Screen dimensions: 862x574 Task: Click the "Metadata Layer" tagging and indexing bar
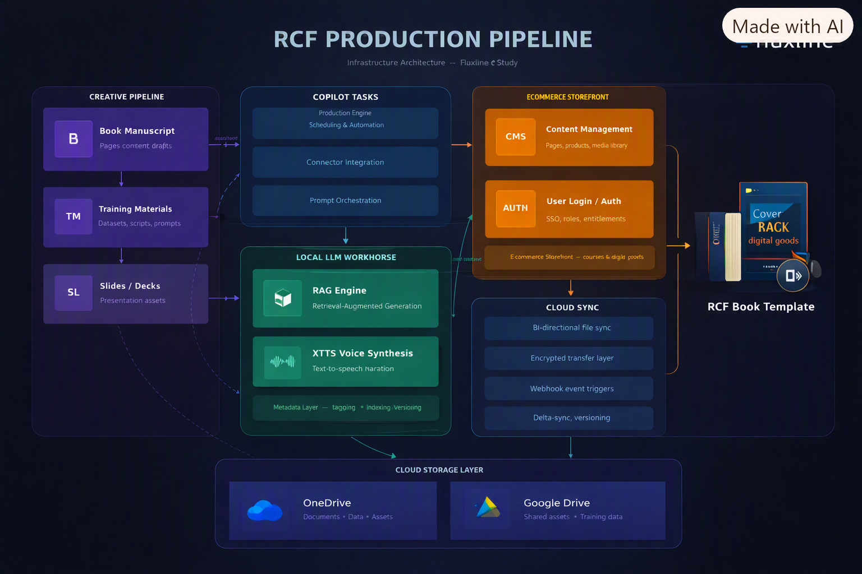click(346, 408)
